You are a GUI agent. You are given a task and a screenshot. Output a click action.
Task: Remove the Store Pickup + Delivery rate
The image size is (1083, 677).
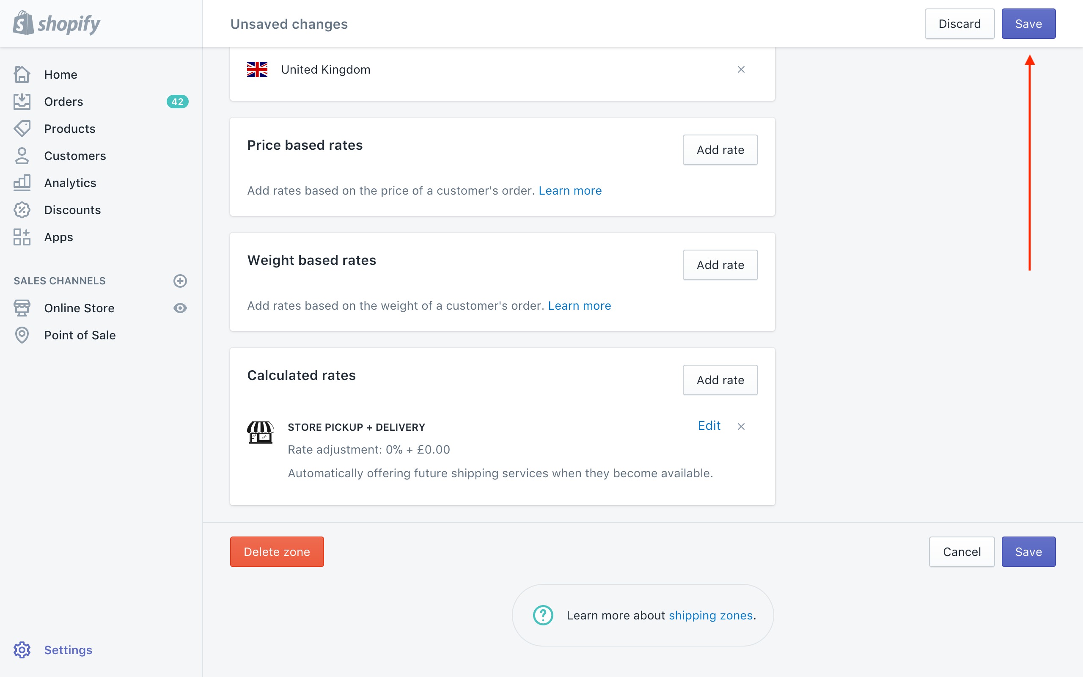coord(741,426)
